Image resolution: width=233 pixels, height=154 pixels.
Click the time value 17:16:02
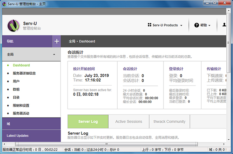pos(93,80)
